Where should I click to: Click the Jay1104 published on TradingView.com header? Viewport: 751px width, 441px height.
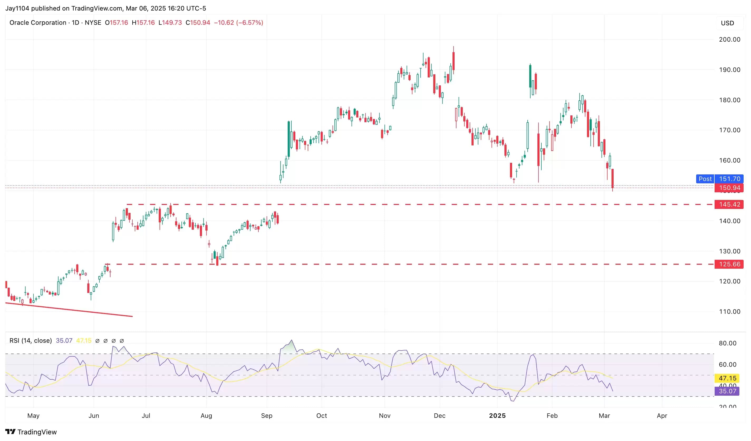[106, 8]
